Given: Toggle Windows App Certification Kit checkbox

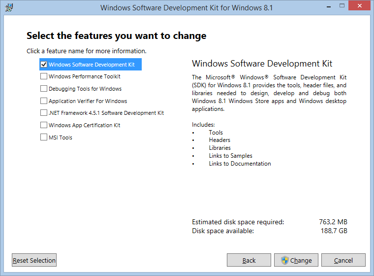Looking at the screenshot, I should 44,125.
